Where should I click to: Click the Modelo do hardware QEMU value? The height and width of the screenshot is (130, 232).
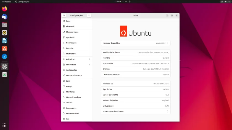click(153, 52)
